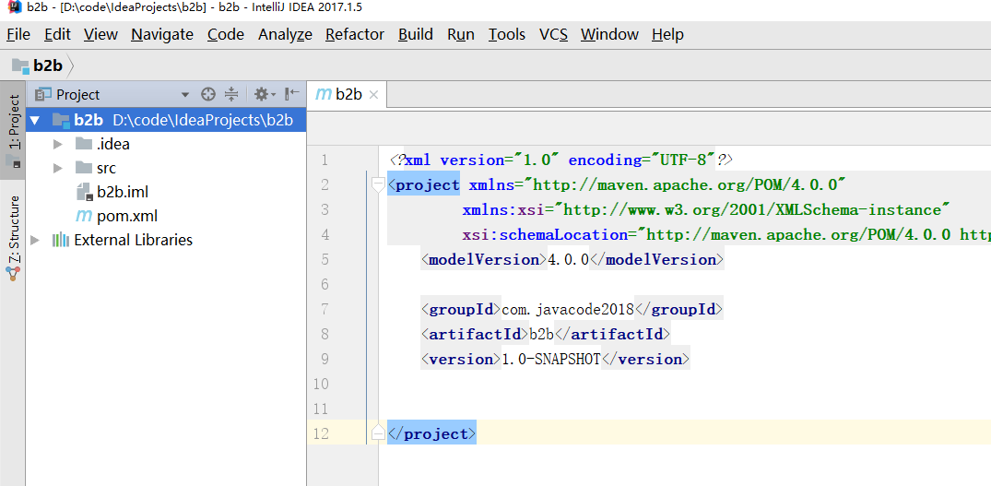Click the External Libraries icon

click(x=61, y=240)
